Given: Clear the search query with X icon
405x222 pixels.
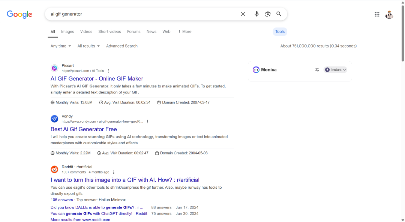Looking at the screenshot, I should click(x=243, y=14).
